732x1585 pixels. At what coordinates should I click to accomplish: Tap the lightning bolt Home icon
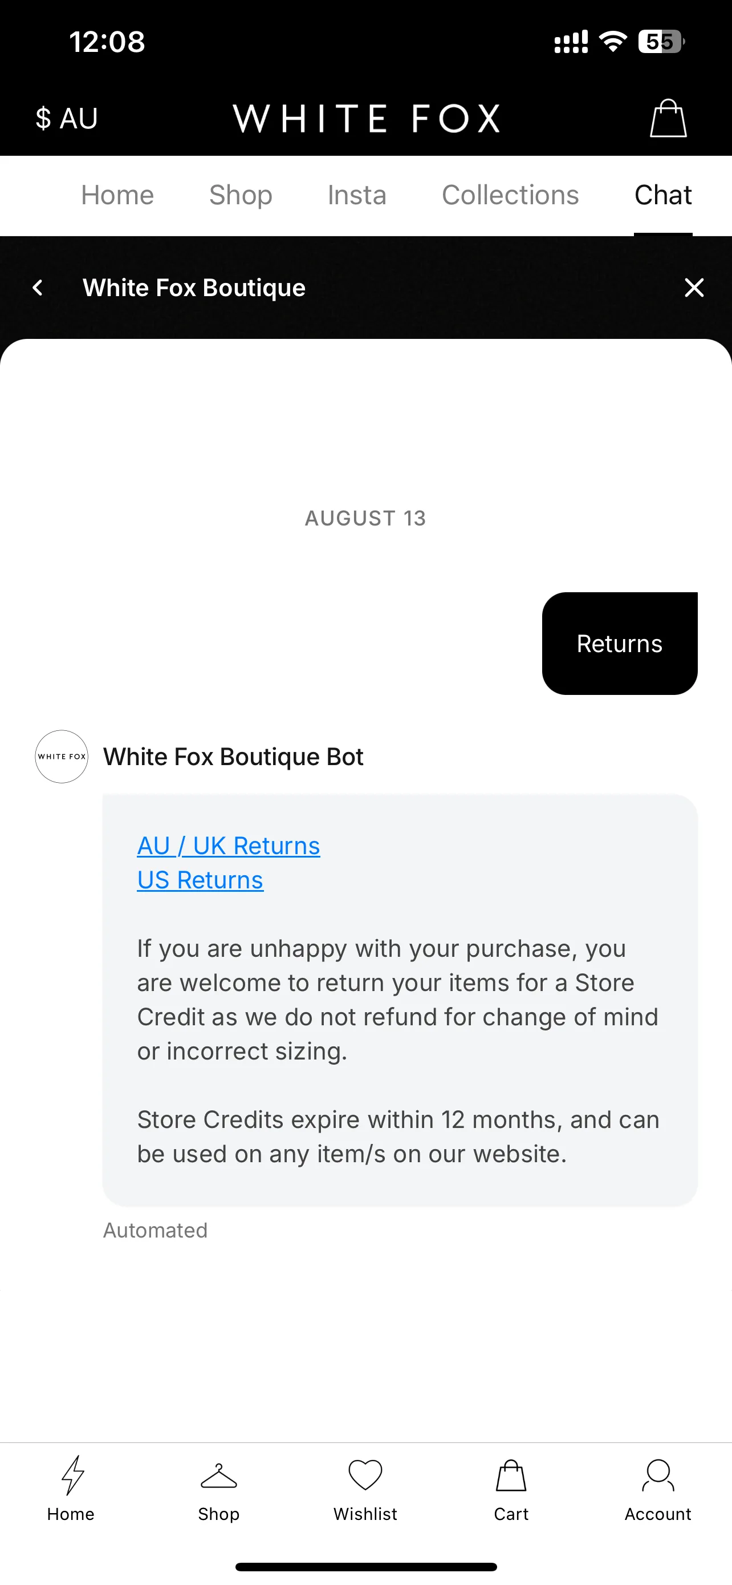[72, 1475]
